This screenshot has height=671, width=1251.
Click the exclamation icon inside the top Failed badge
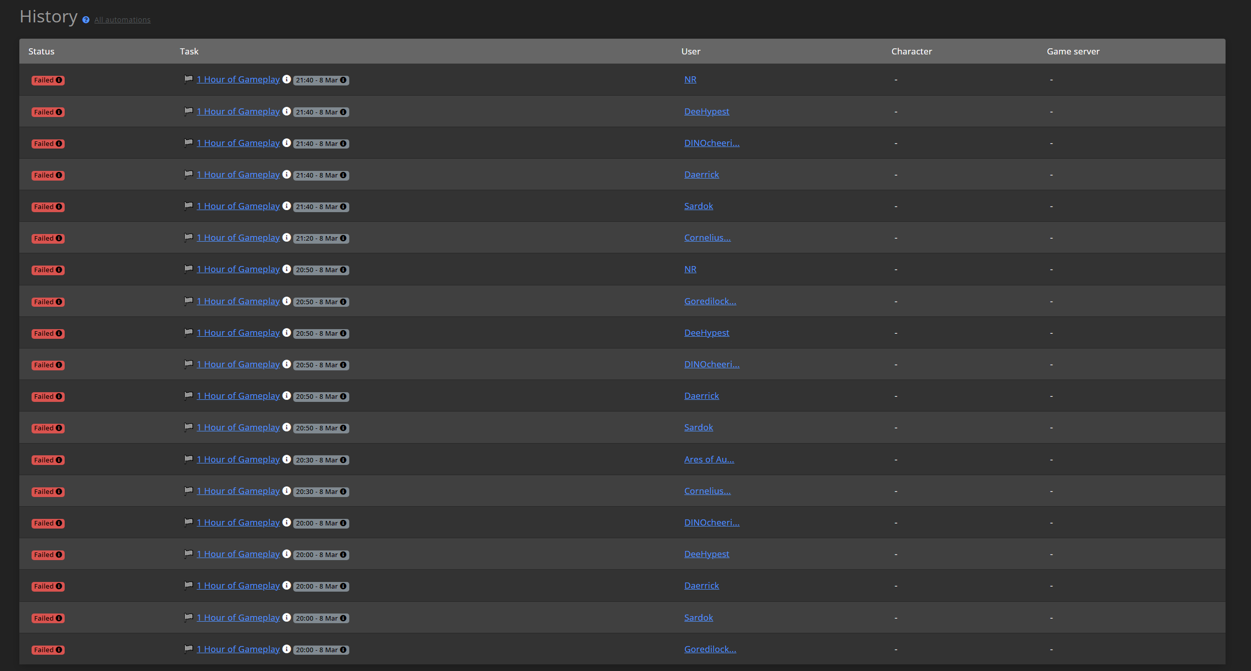pyautogui.click(x=59, y=80)
